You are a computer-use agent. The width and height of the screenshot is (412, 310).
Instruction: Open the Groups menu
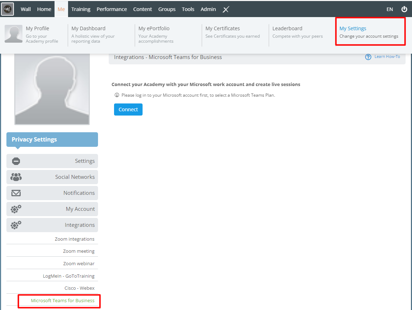(x=167, y=9)
